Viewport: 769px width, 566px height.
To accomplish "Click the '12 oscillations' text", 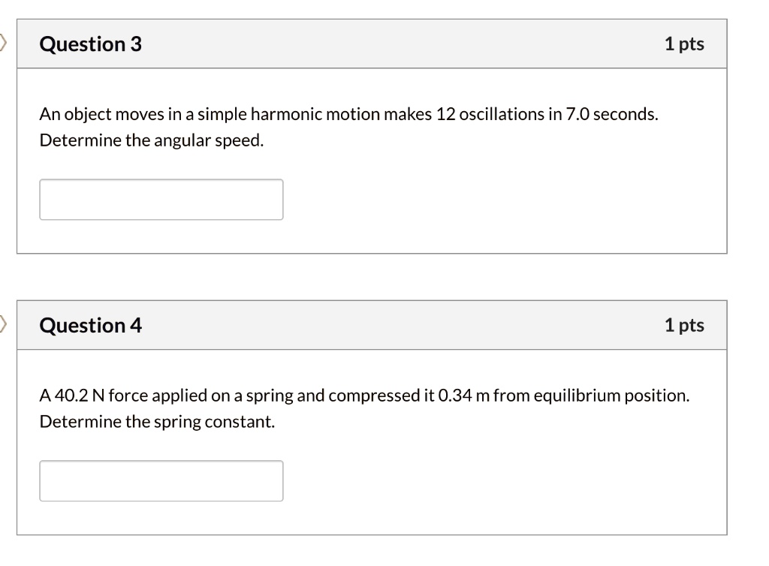I will [490, 114].
